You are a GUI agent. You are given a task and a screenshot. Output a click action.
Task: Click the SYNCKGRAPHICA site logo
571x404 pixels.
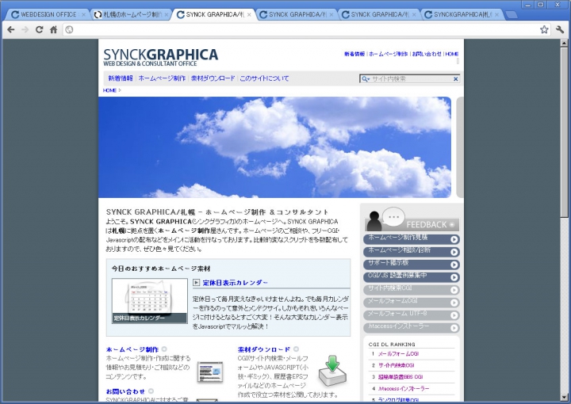tap(160, 57)
